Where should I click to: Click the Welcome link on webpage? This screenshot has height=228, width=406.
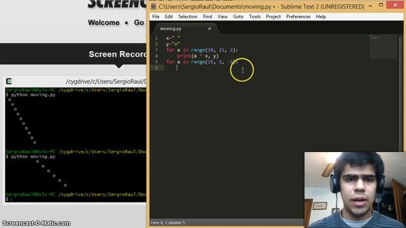coord(103,23)
